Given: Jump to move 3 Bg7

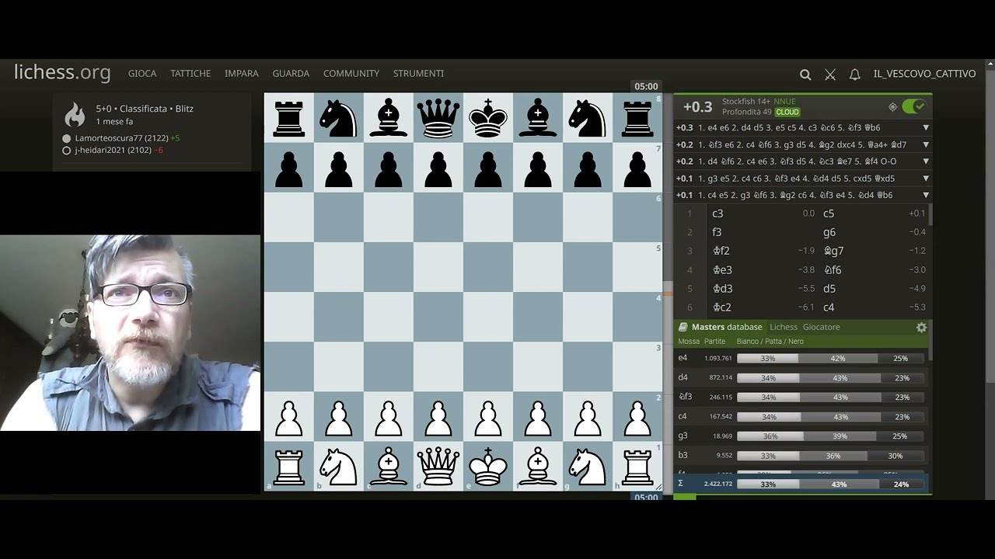Looking at the screenshot, I should (873, 251).
